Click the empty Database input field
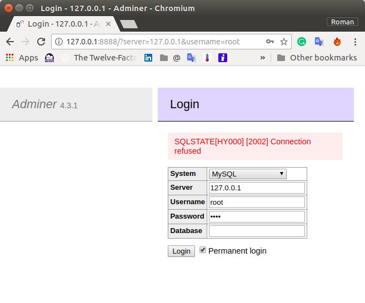365x303 pixels. pyautogui.click(x=257, y=231)
